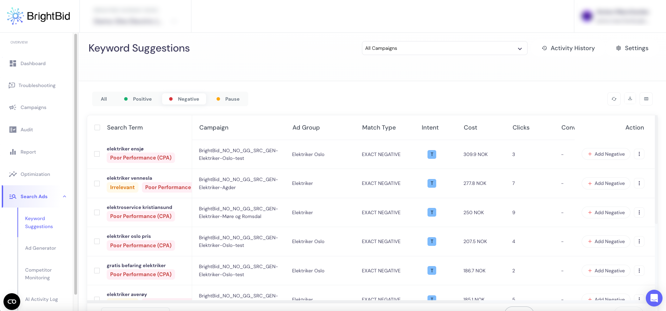This screenshot has width=666, height=311.
Task: Open the chat support bubble
Action: (654, 298)
